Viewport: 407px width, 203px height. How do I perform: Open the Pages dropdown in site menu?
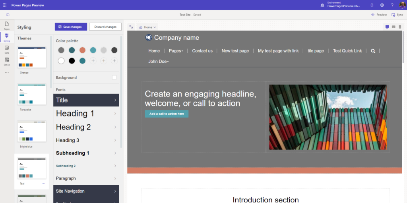(x=176, y=51)
